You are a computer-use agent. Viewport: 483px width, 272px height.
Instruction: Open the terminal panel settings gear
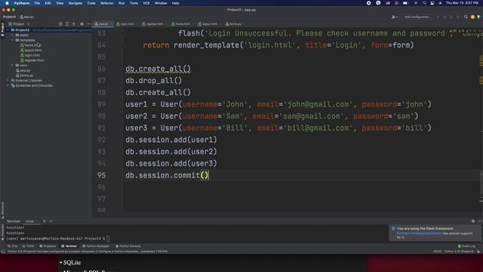473,221
